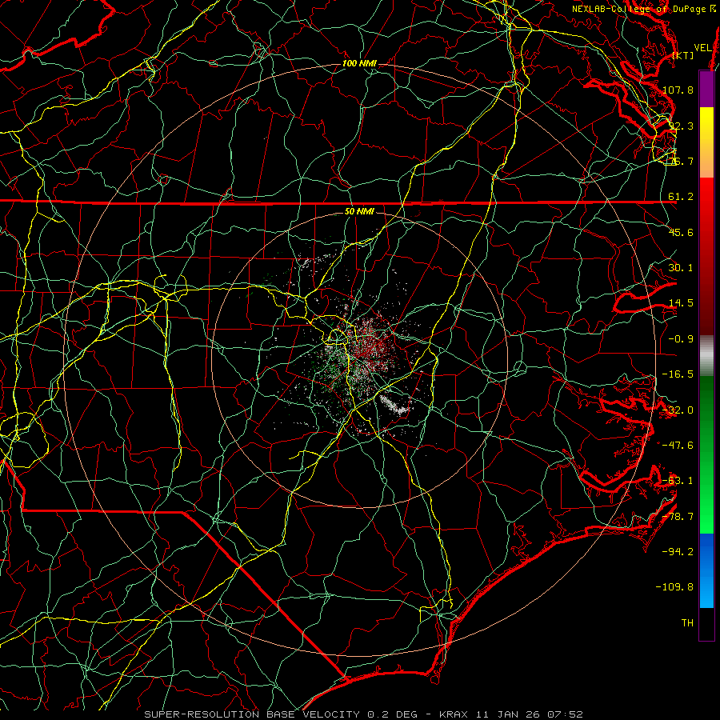Click the 107.8 legend value
This screenshot has height=720, width=720.
click(678, 90)
